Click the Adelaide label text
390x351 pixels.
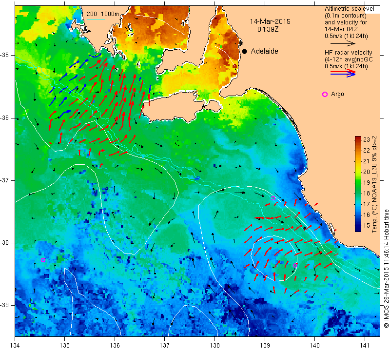click(264, 51)
